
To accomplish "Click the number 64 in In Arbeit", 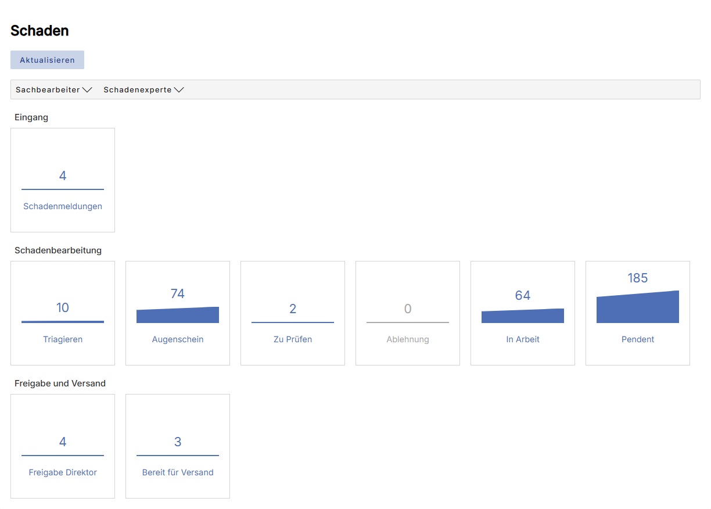I will 523,296.
